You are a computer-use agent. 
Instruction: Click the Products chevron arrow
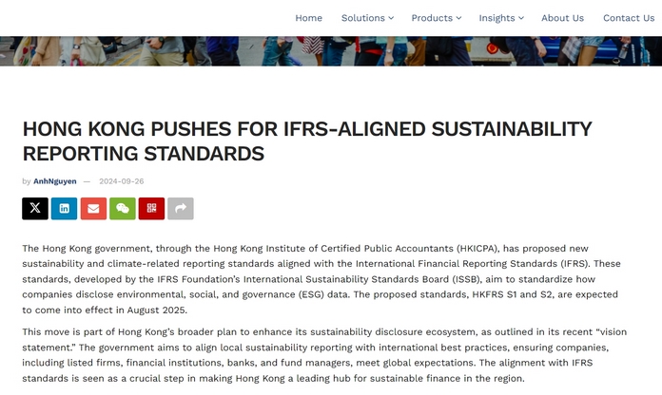click(458, 18)
